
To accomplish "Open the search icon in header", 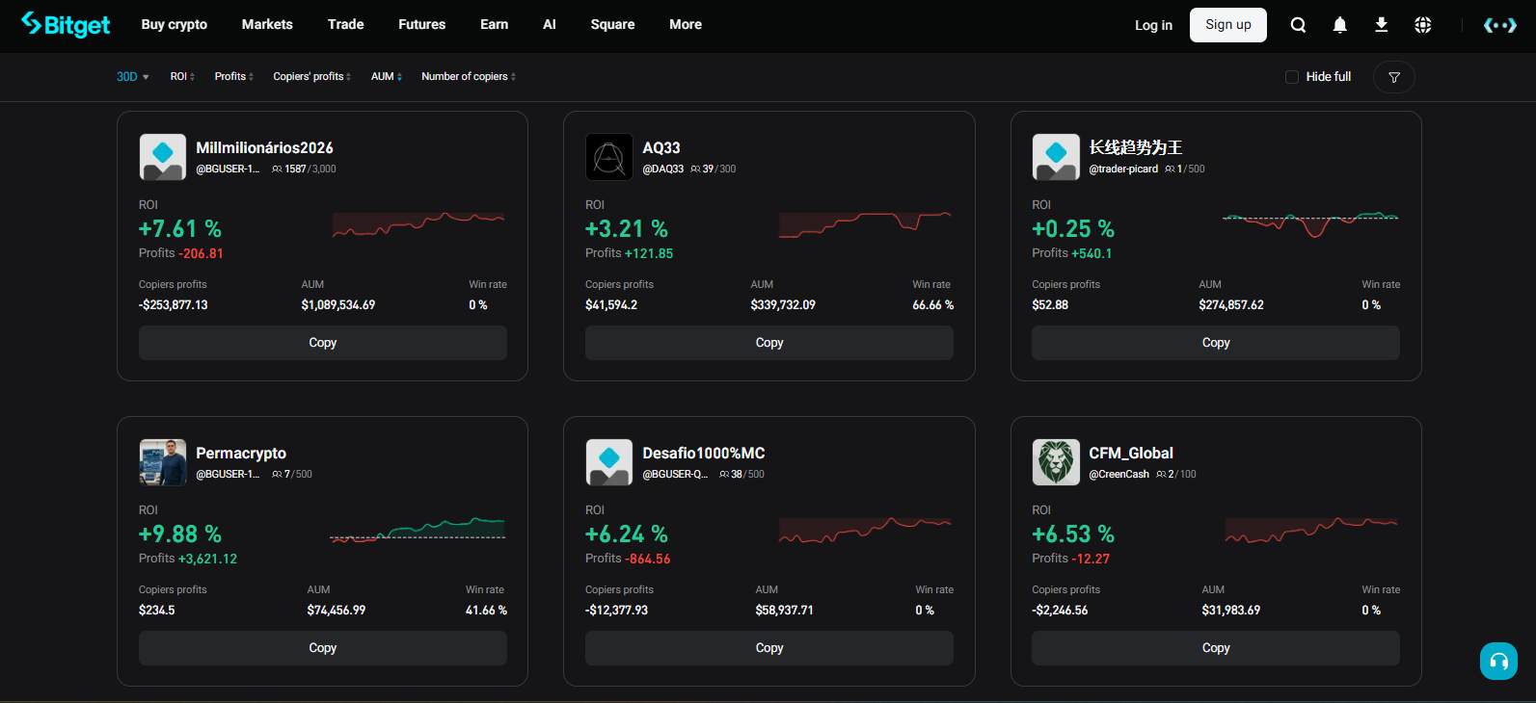I will coord(1298,25).
